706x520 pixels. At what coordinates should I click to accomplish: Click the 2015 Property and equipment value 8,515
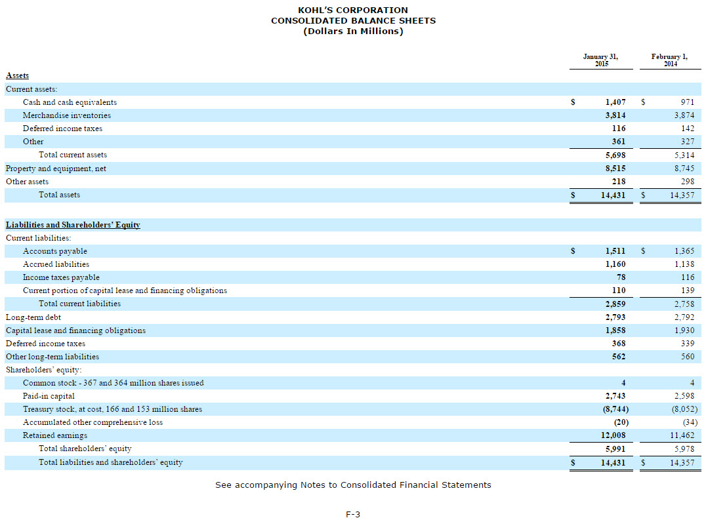point(615,169)
